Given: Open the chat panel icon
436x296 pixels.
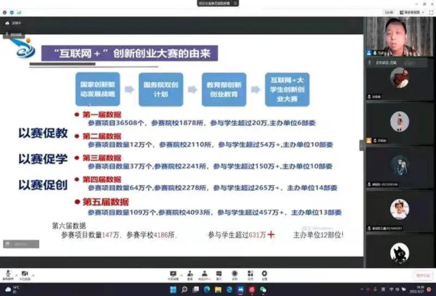Looking at the screenshot, I should tap(219, 275).
